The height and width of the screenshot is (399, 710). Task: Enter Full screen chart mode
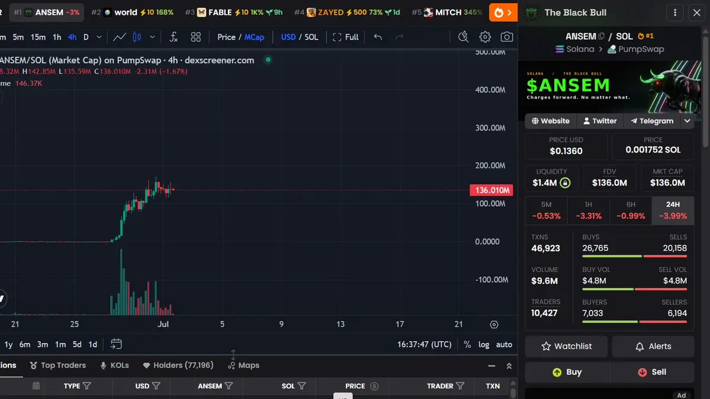(x=345, y=37)
